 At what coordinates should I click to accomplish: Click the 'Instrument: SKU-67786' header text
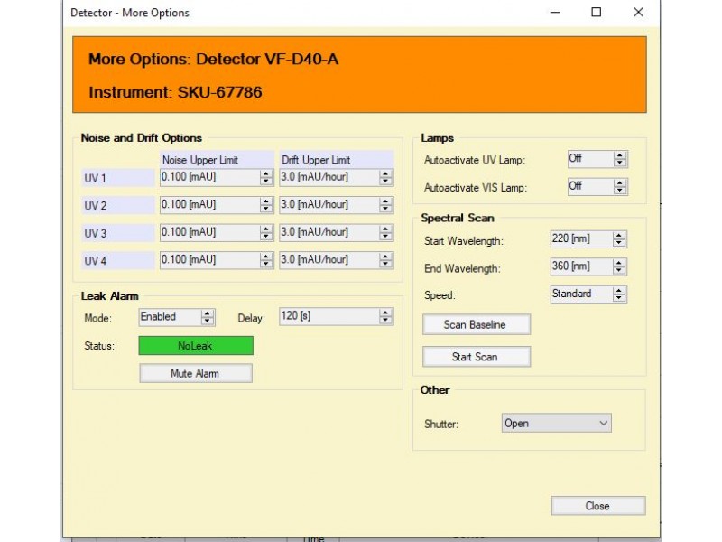pos(175,92)
